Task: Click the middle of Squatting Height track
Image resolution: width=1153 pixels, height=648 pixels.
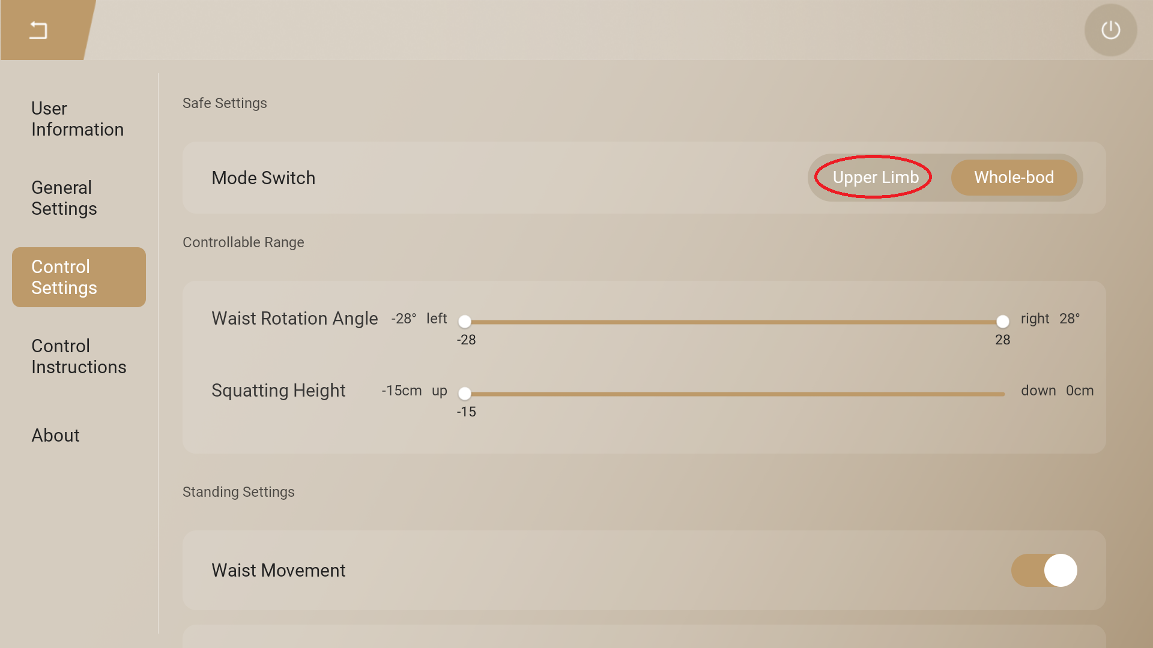Action: pyautogui.click(x=734, y=394)
